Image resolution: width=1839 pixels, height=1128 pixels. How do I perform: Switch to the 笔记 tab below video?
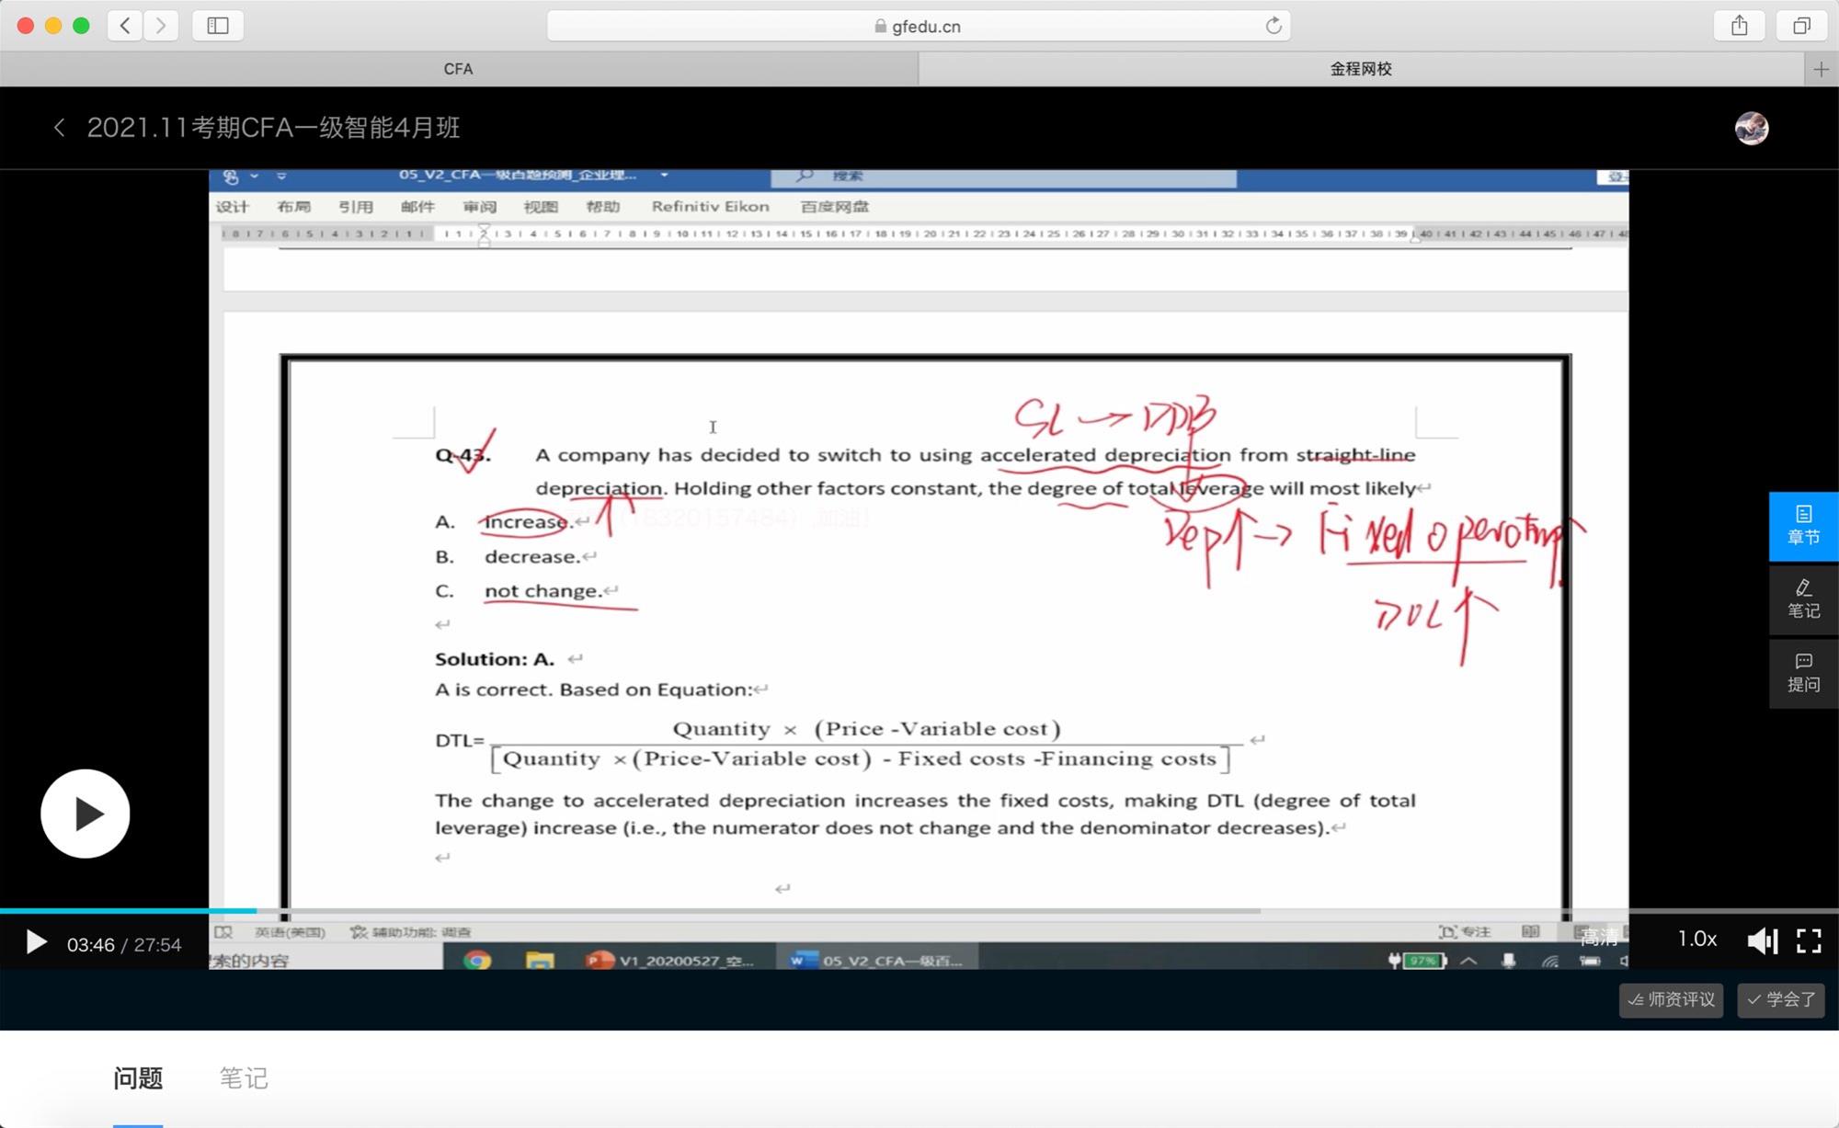[244, 1077]
